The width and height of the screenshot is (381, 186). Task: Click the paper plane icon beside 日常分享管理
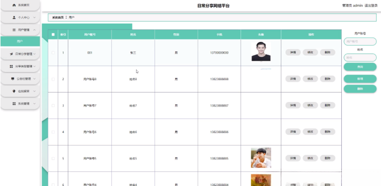[x=11, y=54]
